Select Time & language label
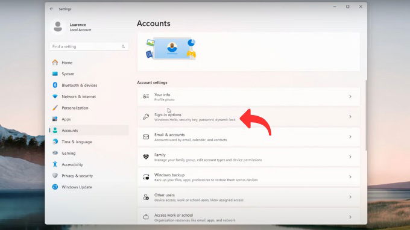This screenshot has width=410, height=230. click(x=77, y=141)
